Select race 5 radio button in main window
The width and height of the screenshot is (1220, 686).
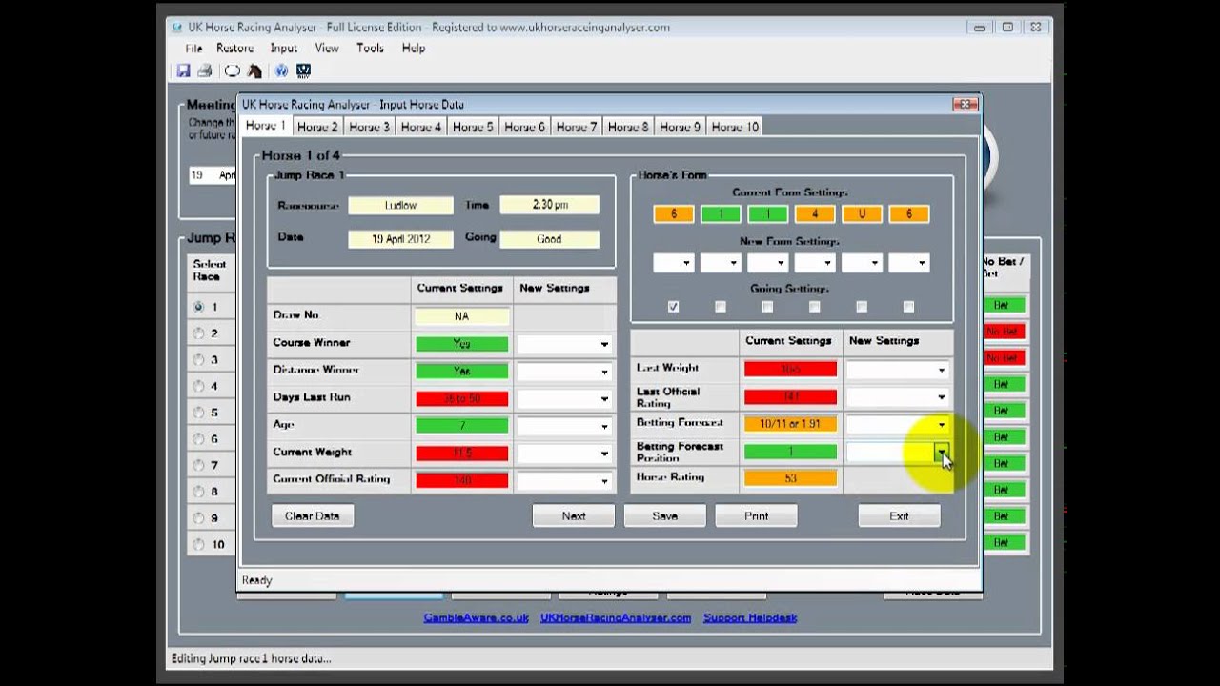click(198, 413)
